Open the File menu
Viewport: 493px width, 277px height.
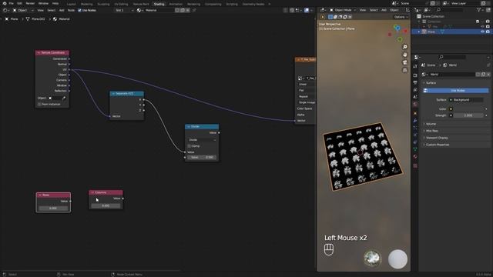(x=11, y=3)
